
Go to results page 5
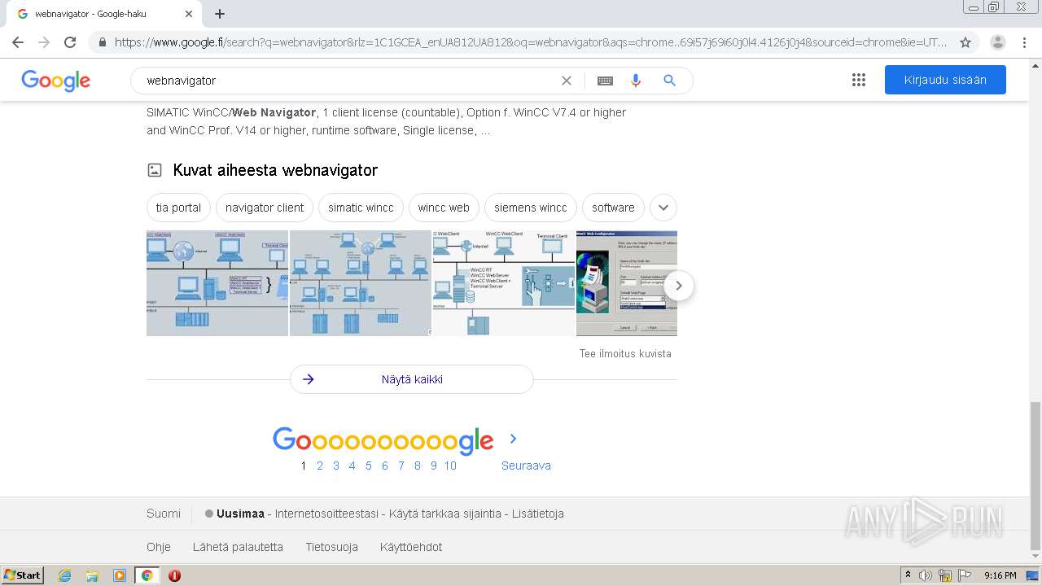(x=369, y=466)
